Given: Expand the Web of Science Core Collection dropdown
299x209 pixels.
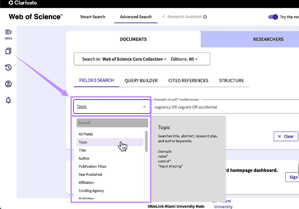Looking at the screenshot, I should 134,59.
